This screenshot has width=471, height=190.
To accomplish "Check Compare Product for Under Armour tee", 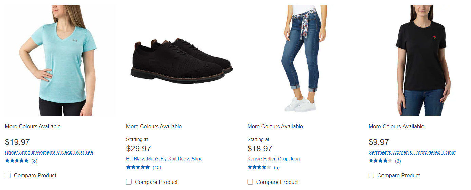I will coord(8,175).
